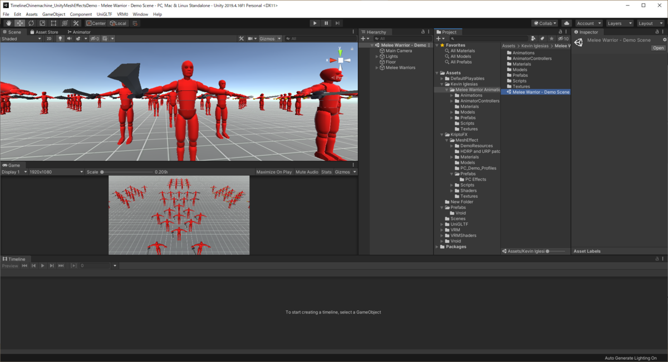Open Project panel three-dot options menu

click(567, 32)
